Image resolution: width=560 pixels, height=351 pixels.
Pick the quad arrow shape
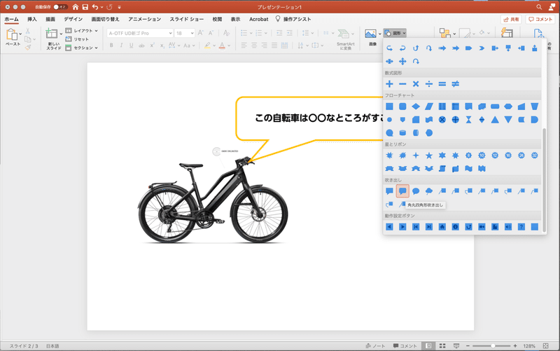(402, 62)
